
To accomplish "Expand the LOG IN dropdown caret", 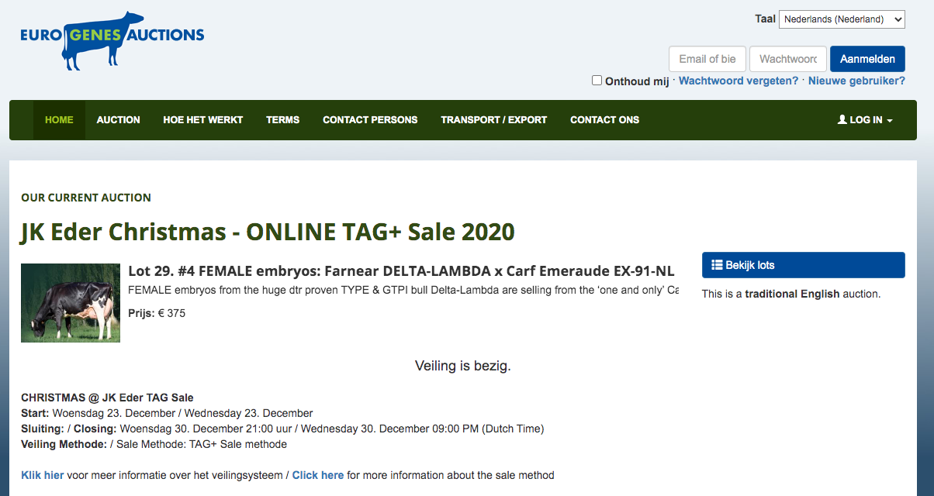I will coord(889,121).
